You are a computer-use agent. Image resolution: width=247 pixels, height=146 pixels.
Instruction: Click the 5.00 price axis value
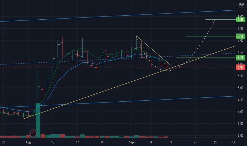241,88
